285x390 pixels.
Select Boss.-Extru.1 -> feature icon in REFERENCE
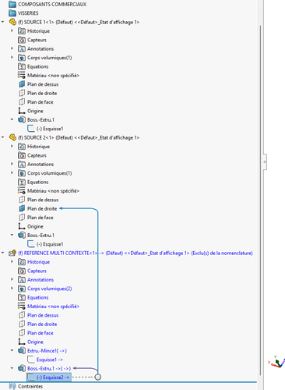[22, 368]
